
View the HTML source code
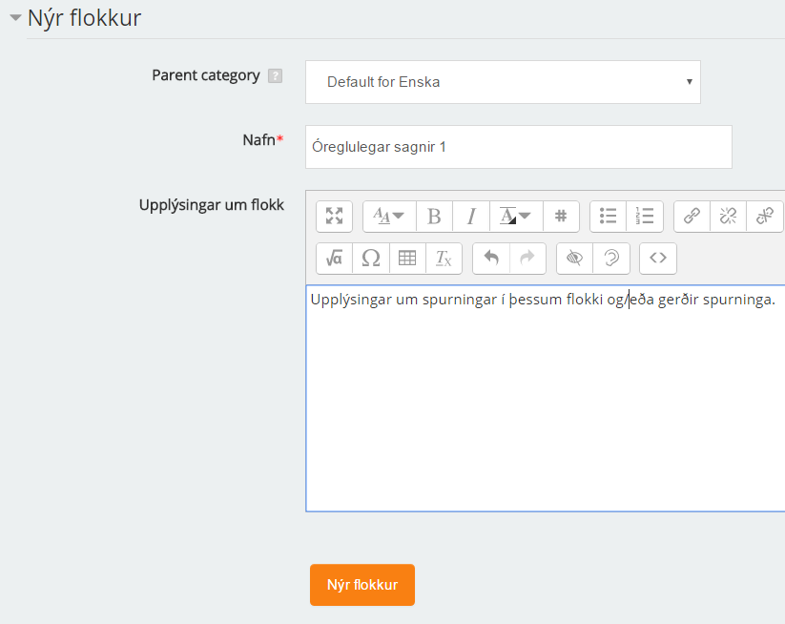pos(657,258)
